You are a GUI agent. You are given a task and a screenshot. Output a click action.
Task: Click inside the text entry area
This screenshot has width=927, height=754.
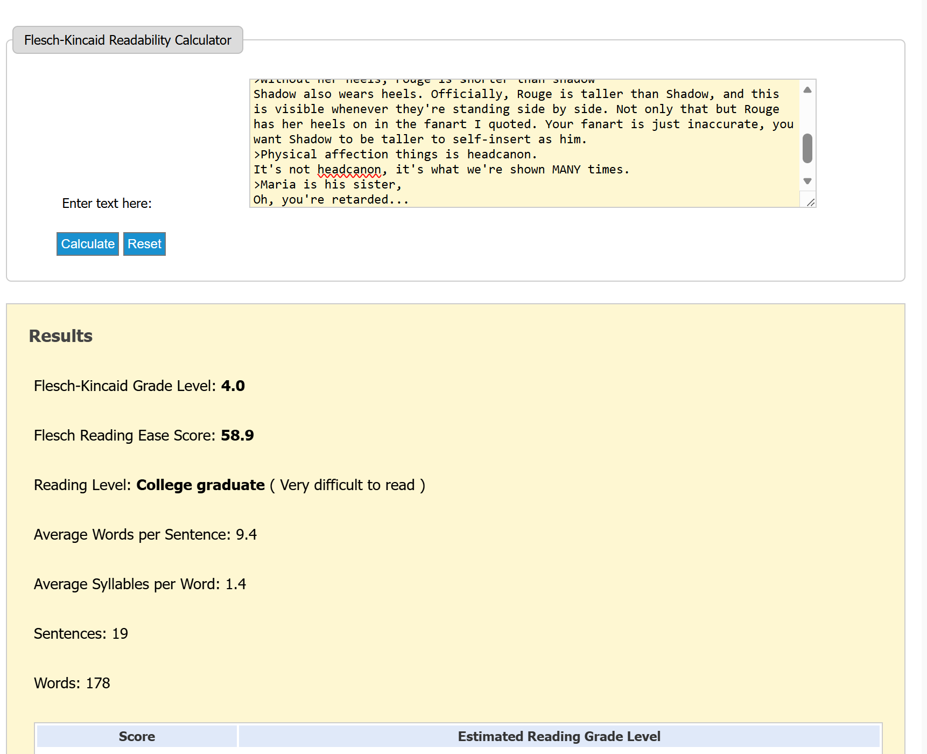tap(525, 143)
